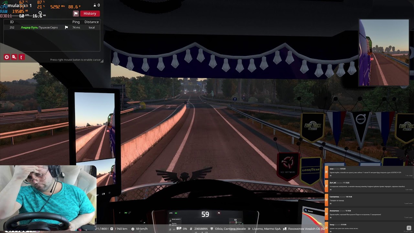Click the ZloY_MC 111 RUB donation message
Viewport: 414px width, 233px height.
[x=369, y=186]
